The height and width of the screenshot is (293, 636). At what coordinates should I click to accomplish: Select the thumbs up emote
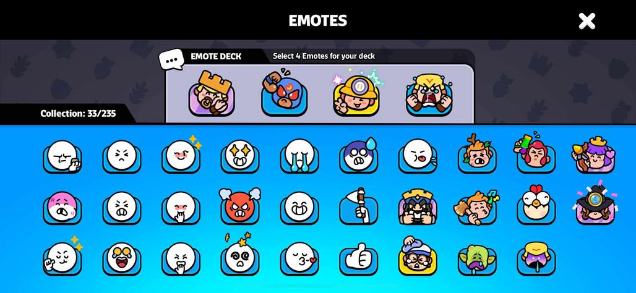(x=358, y=260)
